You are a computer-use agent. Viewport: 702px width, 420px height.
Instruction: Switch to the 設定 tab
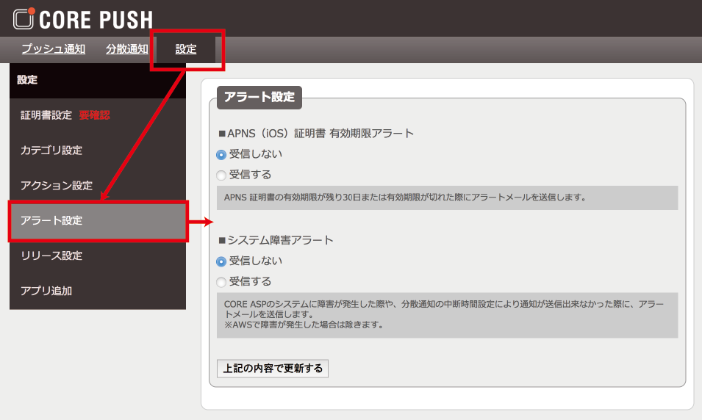(186, 49)
